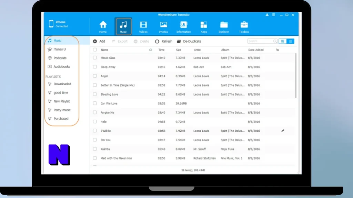
Task: Open the Home tab
Action: tap(103, 27)
